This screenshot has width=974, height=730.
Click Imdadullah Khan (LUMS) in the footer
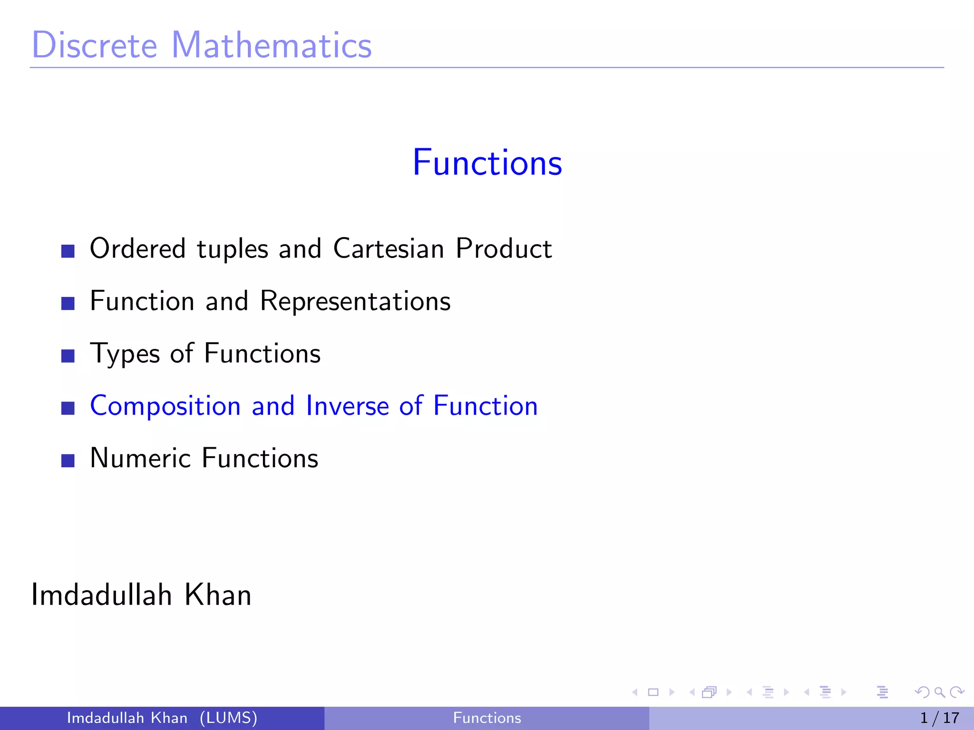(162, 718)
